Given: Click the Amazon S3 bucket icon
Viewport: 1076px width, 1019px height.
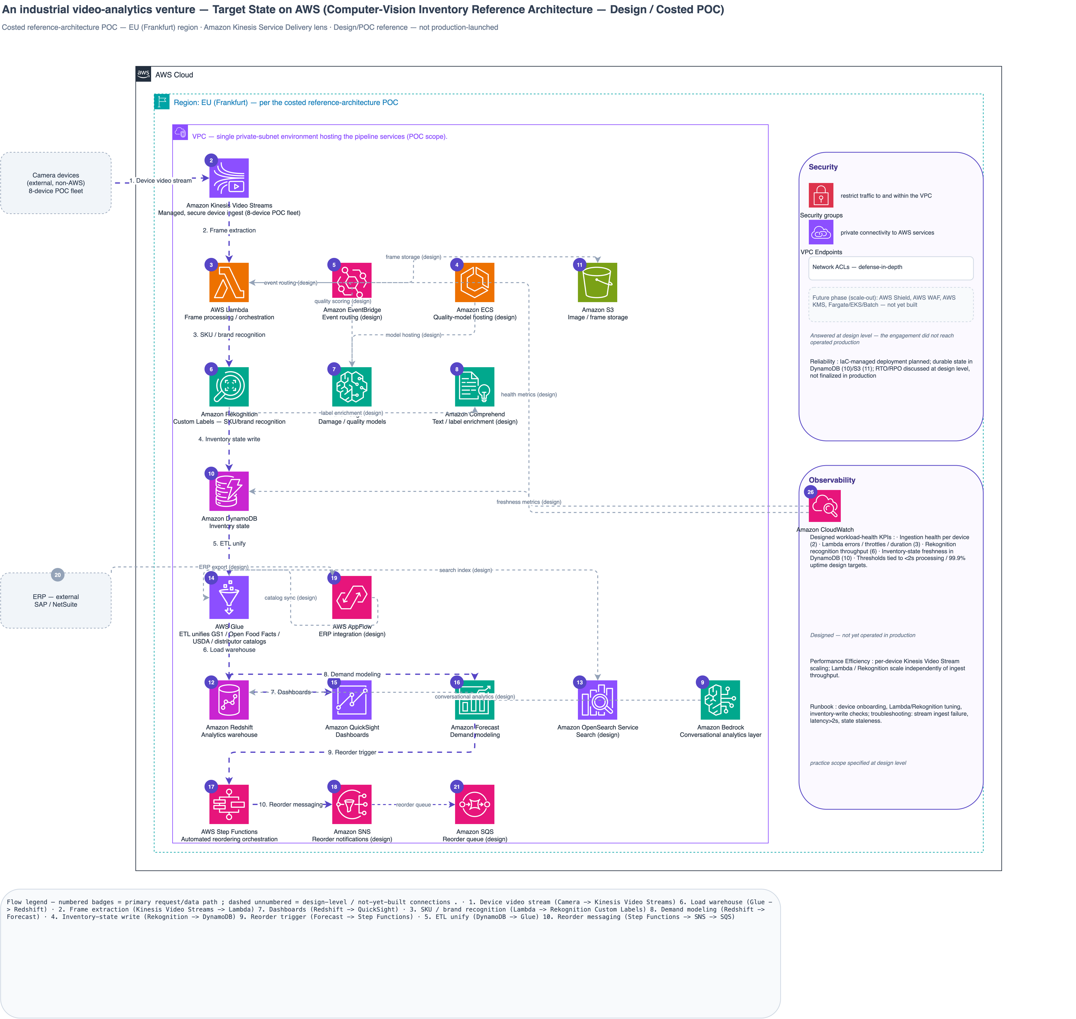Looking at the screenshot, I should 597,282.
